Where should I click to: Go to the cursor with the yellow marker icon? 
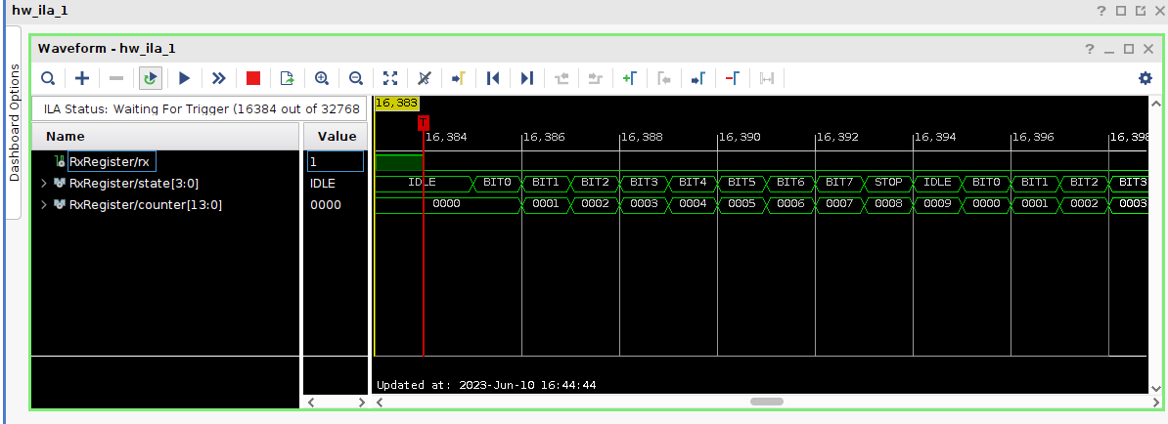[x=459, y=78]
